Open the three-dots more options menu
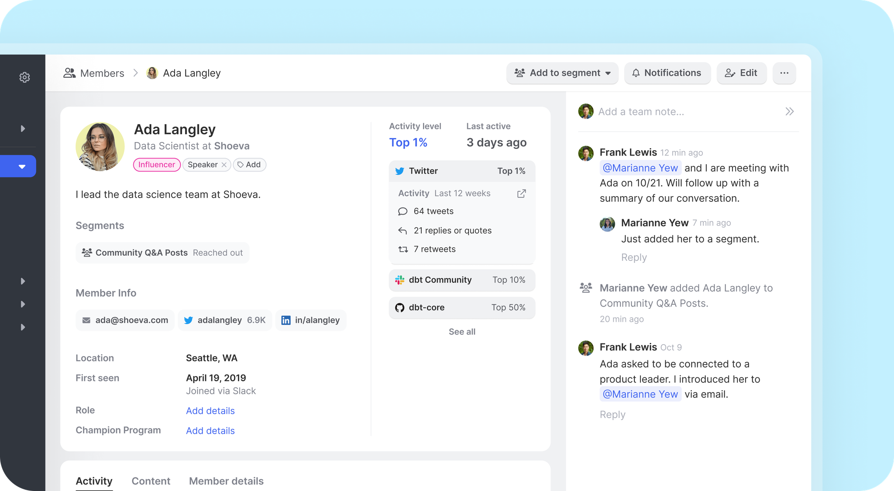This screenshot has height=491, width=894. (784, 73)
